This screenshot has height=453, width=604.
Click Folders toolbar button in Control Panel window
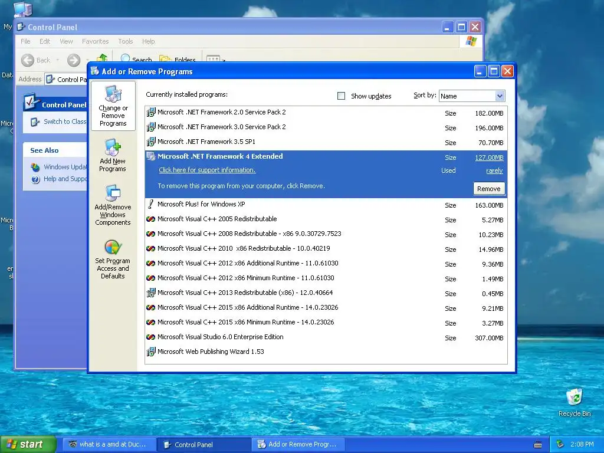click(178, 60)
